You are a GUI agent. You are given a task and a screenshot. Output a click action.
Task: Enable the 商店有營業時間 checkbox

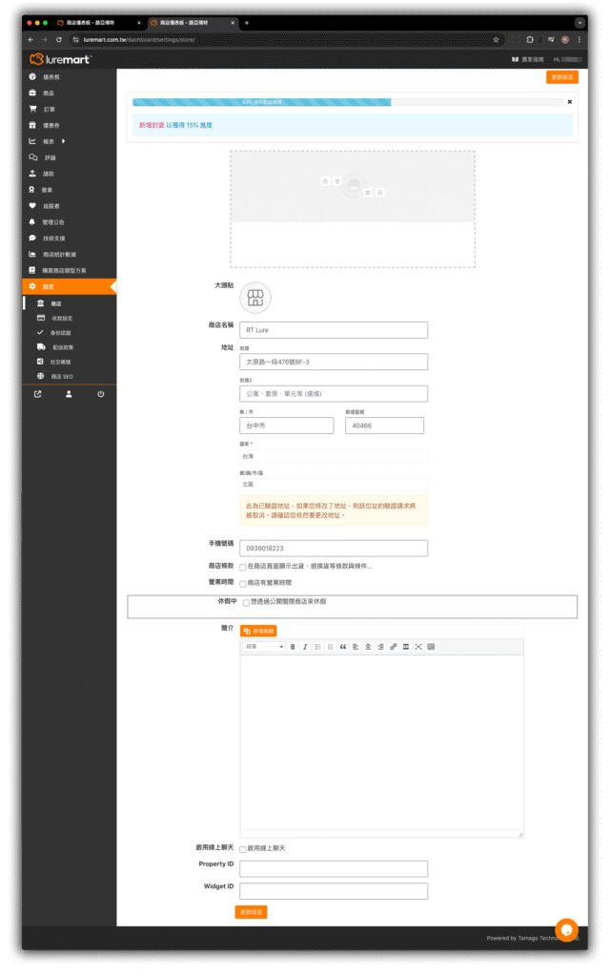click(243, 583)
